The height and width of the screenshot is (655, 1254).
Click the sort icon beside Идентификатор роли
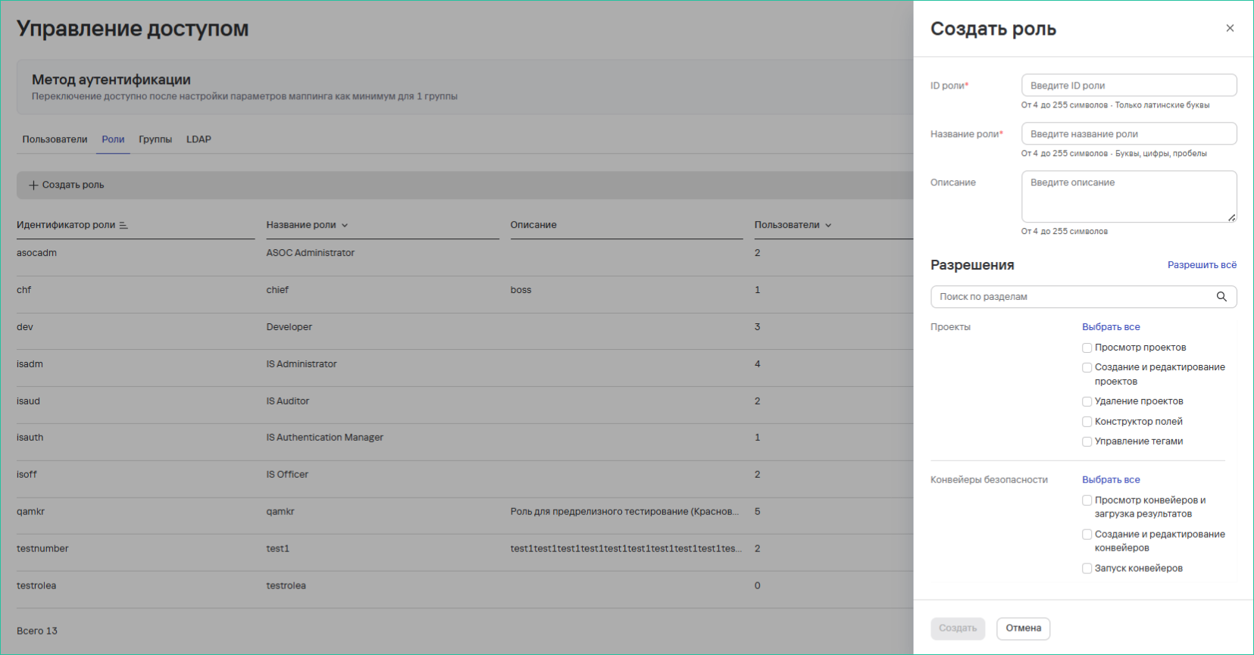click(x=124, y=226)
